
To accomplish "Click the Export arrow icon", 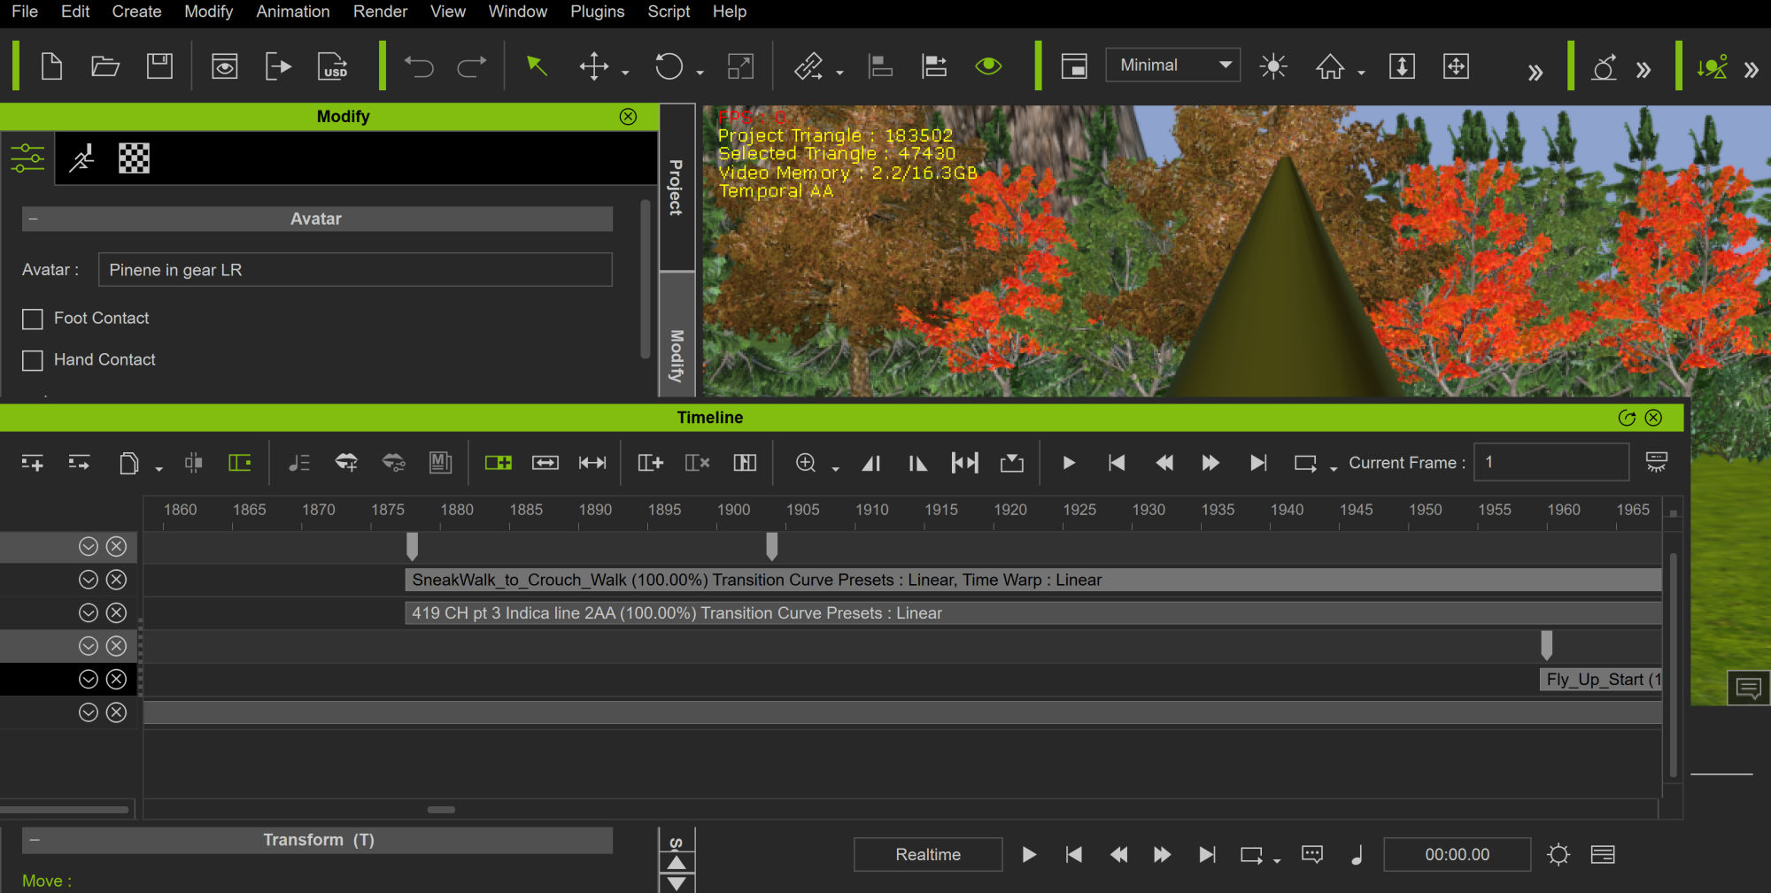I will 278,66.
